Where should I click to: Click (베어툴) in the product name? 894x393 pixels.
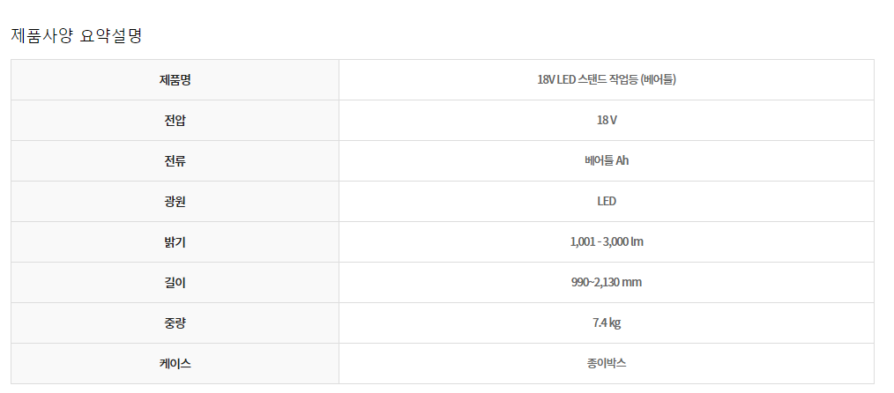click(658, 79)
